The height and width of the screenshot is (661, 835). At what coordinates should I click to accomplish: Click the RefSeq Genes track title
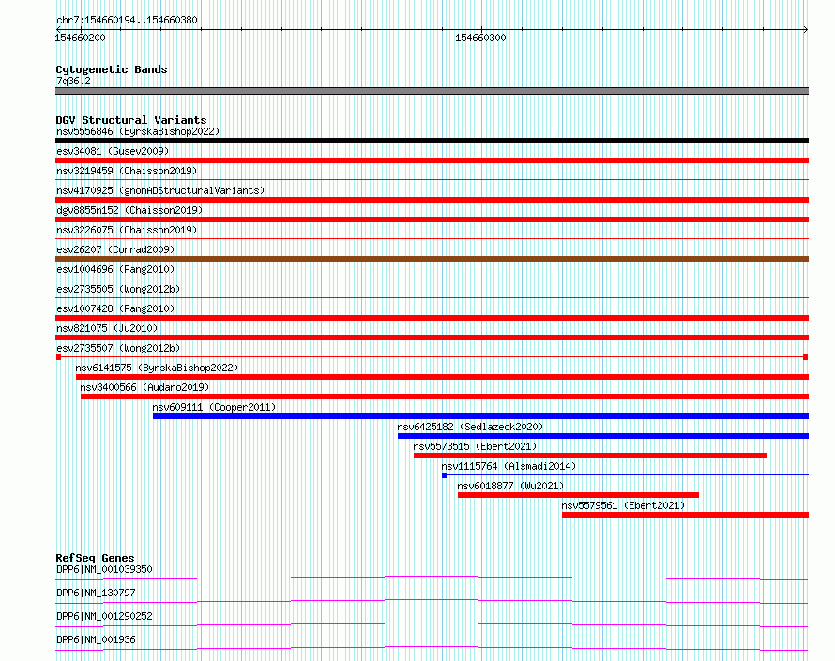pos(95,558)
